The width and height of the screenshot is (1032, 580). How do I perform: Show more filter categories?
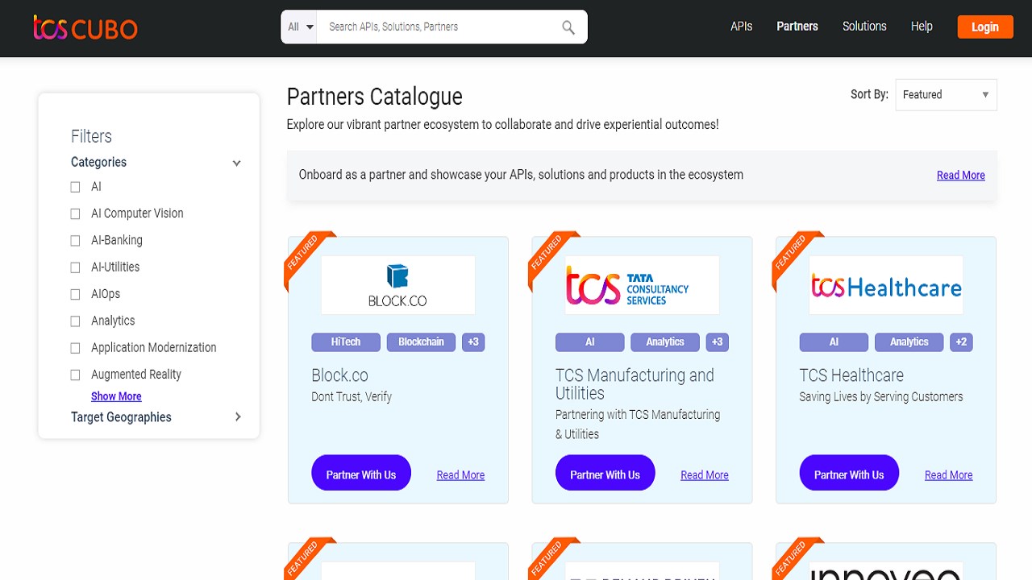point(116,396)
